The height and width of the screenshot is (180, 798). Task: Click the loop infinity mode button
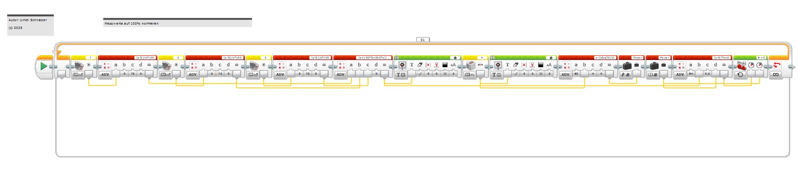(x=776, y=75)
